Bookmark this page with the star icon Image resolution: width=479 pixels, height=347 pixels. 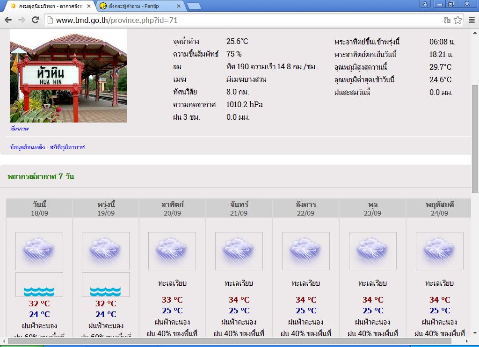[x=457, y=20]
